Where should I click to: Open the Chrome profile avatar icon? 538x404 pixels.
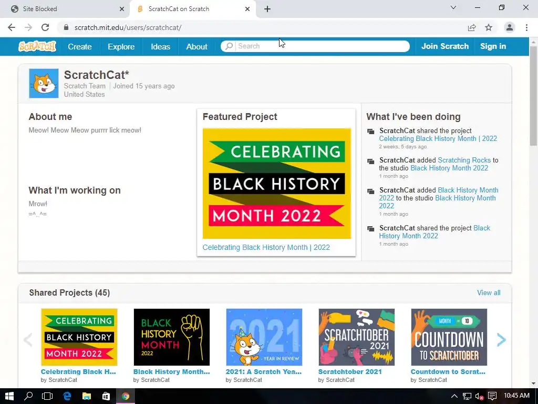pos(510,27)
